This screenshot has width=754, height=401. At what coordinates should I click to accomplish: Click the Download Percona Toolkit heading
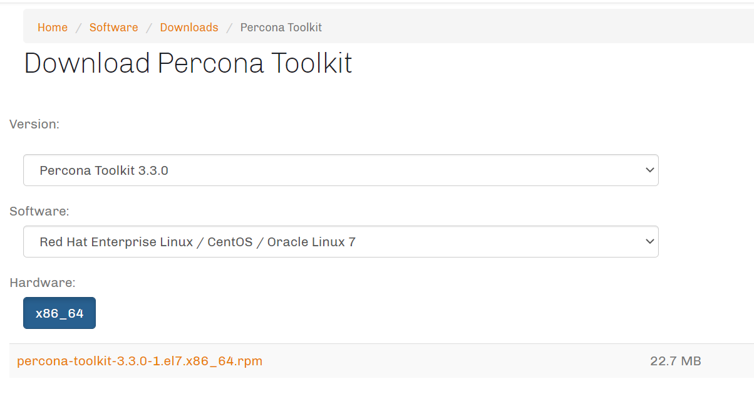tap(188, 63)
